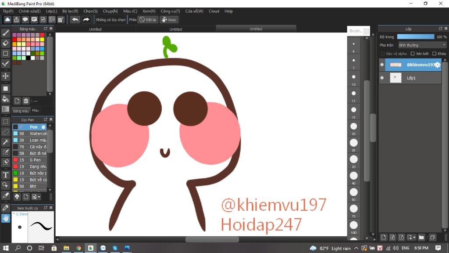This screenshot has height=253, width=449.
Task: Click the Redo arrow button
Action: (x=86, y=19)
